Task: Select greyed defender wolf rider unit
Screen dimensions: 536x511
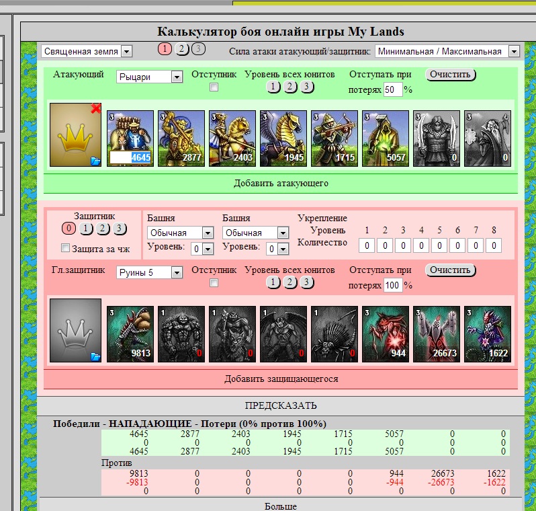Action: click(232, 334)
